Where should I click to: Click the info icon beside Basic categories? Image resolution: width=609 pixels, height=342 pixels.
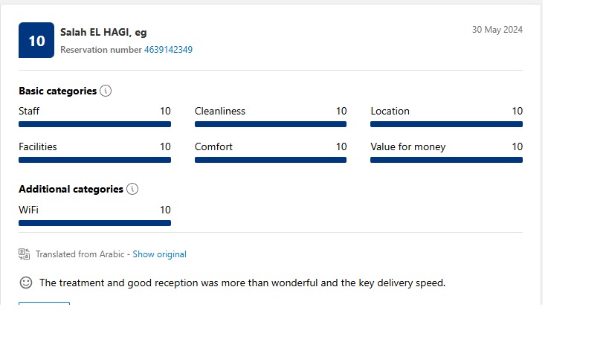click(106, 91)
